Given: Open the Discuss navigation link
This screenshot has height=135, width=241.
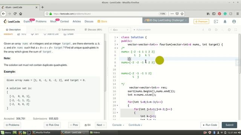Looking at the screenshot, I should [89, 21].
